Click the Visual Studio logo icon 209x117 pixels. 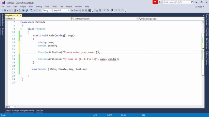coord(3,3)
